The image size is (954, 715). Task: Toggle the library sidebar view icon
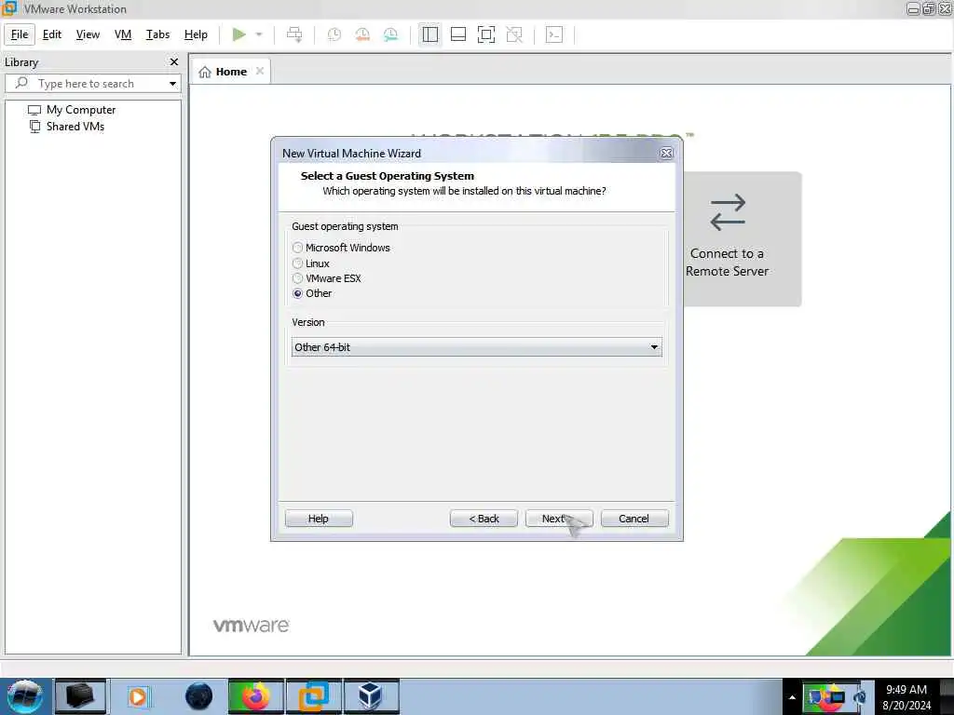tap(430, 34)
